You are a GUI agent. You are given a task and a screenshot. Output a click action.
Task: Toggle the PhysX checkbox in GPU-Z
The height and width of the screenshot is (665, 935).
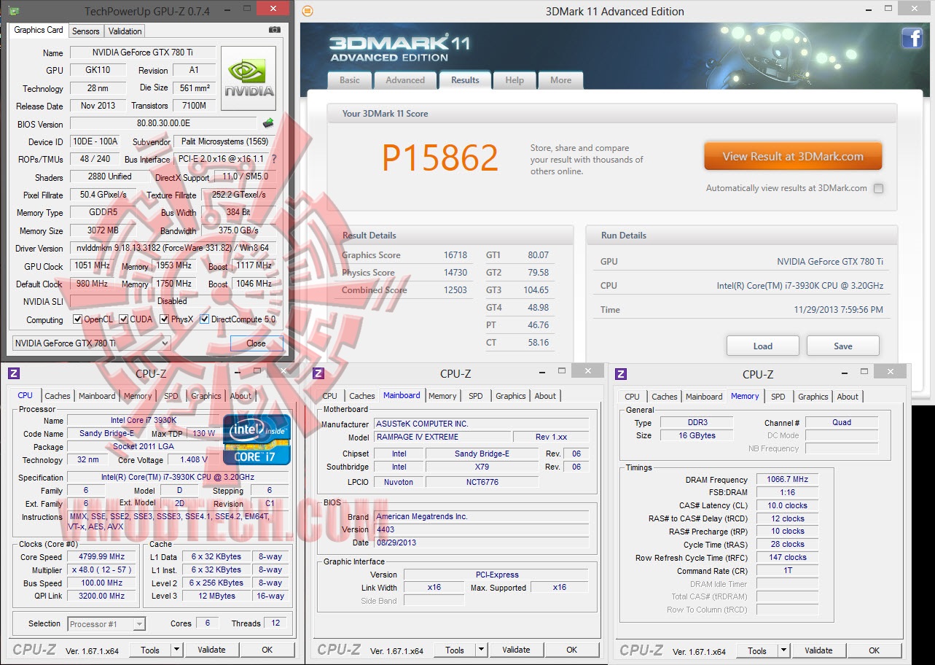(165, 319)
